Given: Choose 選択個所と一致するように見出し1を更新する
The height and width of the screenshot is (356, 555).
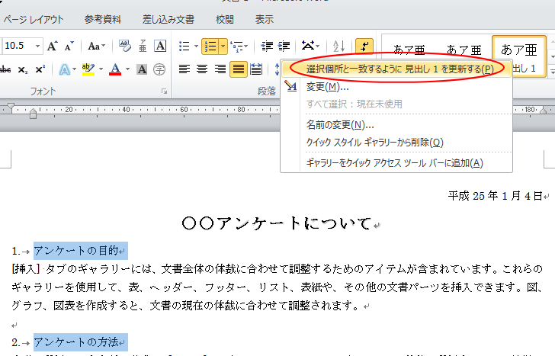Looking at the screenshot, I should [x=396, y=69].
